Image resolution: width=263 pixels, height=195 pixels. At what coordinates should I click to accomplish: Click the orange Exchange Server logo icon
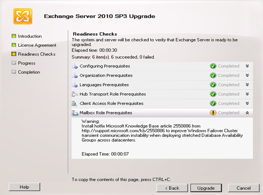pos(23,16)
